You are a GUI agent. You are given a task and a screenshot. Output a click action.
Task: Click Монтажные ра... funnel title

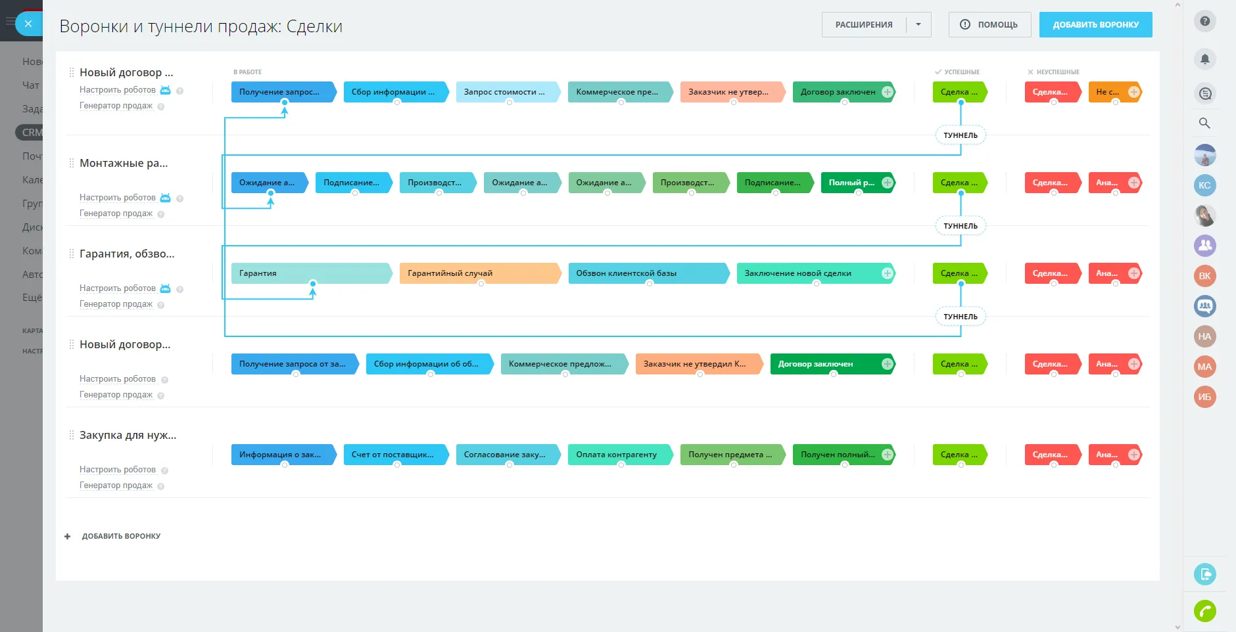pyautogui.click(x=124, y=163)
